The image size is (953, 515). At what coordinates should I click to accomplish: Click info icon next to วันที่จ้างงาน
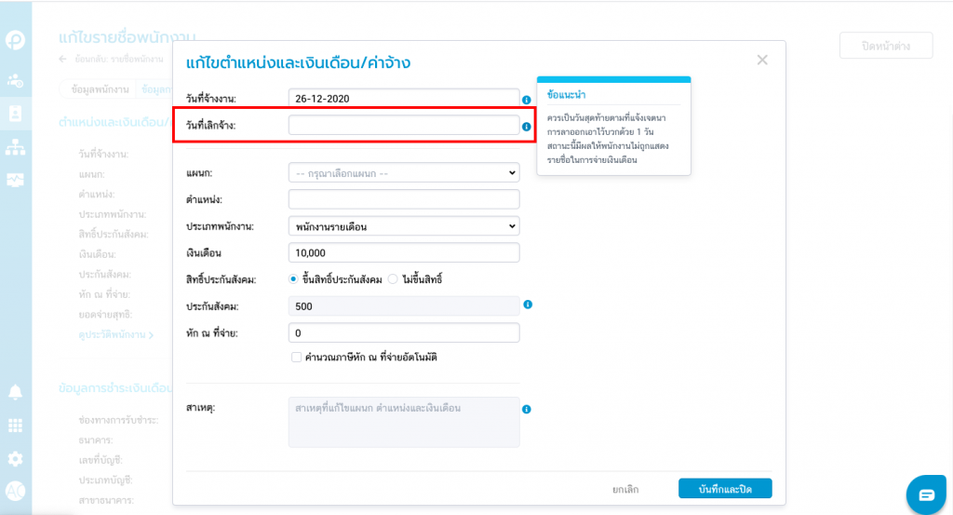point(527,100)
